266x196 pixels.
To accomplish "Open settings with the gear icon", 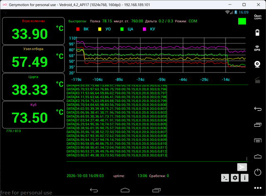I will [235, 178].
